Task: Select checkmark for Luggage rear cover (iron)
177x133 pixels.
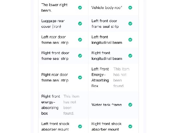Action: 80,24
